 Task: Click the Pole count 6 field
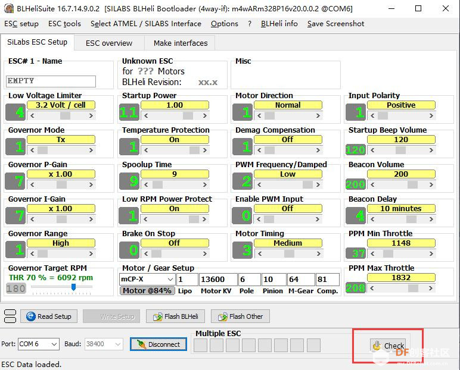click(x=249, y=279)
